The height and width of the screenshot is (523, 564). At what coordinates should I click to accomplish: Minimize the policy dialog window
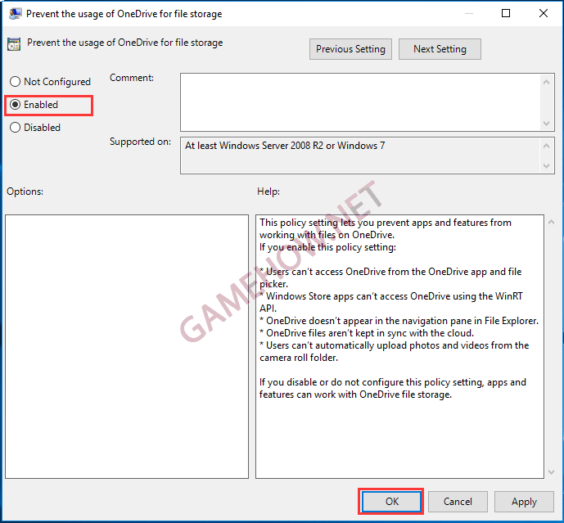tap(468, 14)
